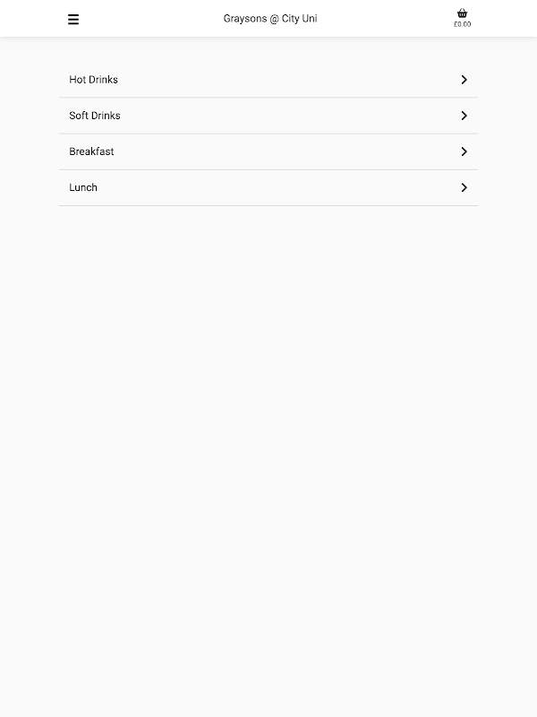Open the Breakfast category
The width and height of the screenshot is (537, 717).
(x=268, y=151)
